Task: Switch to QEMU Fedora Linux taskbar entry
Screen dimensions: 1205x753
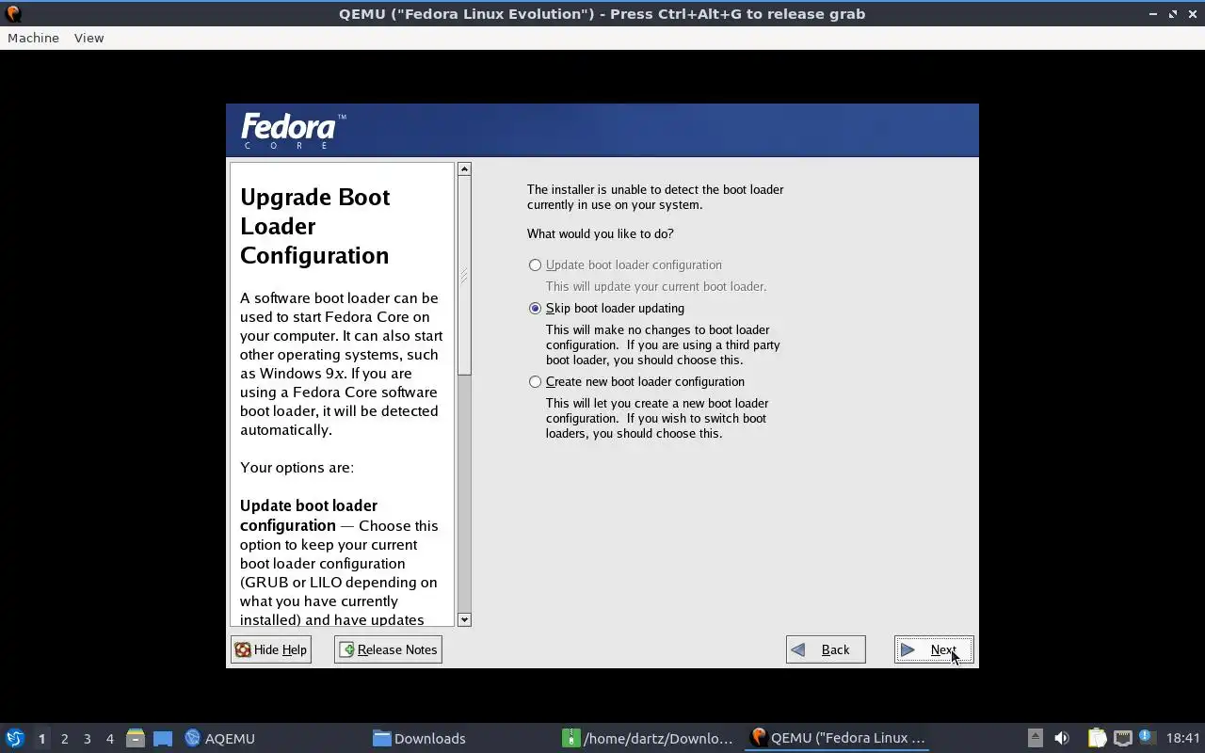Action: (x=838, y=738)
